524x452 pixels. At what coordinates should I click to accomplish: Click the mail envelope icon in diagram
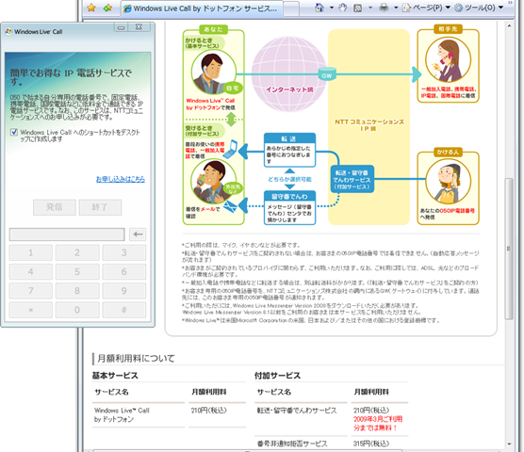pos(230,207)
